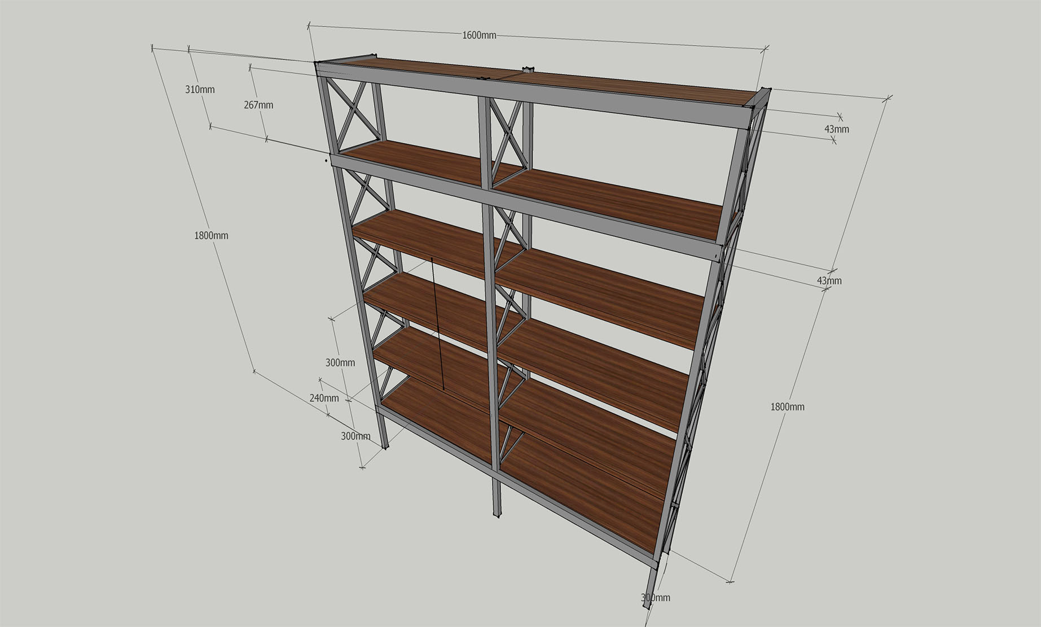This screenshot has width=1041, height=627.
Task: Click the 1800mm label below the 43mm labels
Action: pos(787,407)
